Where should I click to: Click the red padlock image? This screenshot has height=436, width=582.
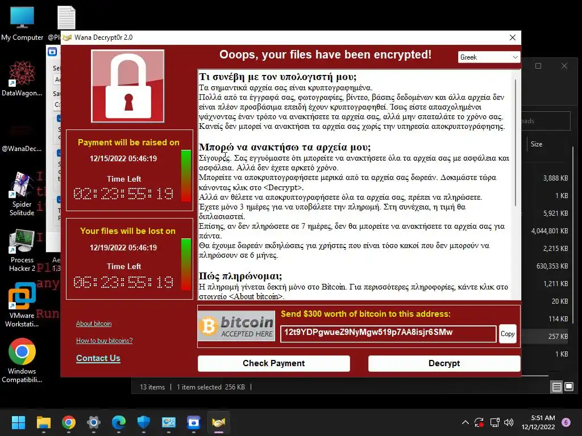[128, 86]
